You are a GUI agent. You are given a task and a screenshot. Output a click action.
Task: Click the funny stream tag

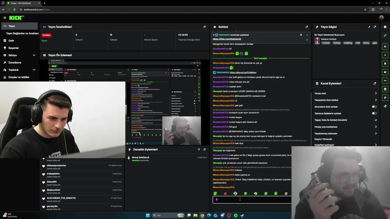[x=366, y=43]
